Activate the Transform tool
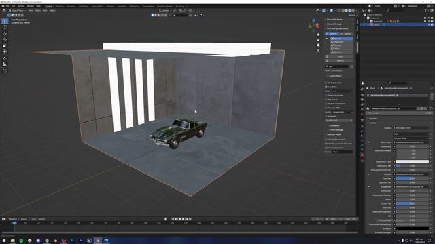This screenshot has height=244, width=435. point(5,52)
